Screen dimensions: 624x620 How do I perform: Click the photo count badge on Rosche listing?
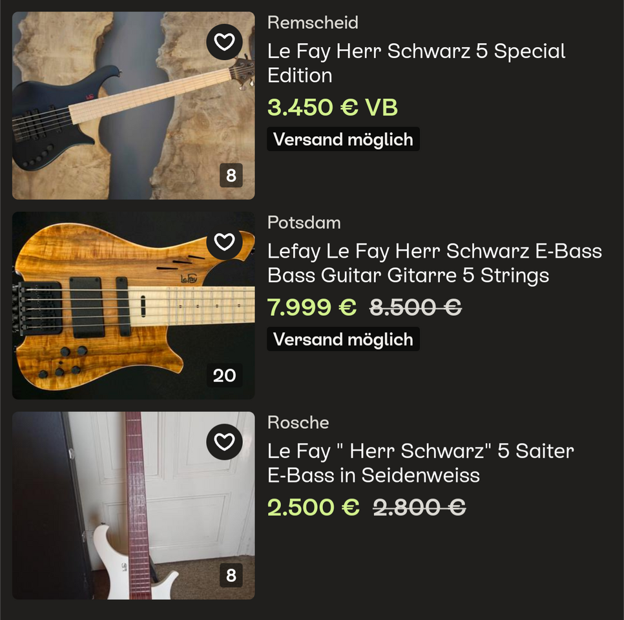[231, 575]
